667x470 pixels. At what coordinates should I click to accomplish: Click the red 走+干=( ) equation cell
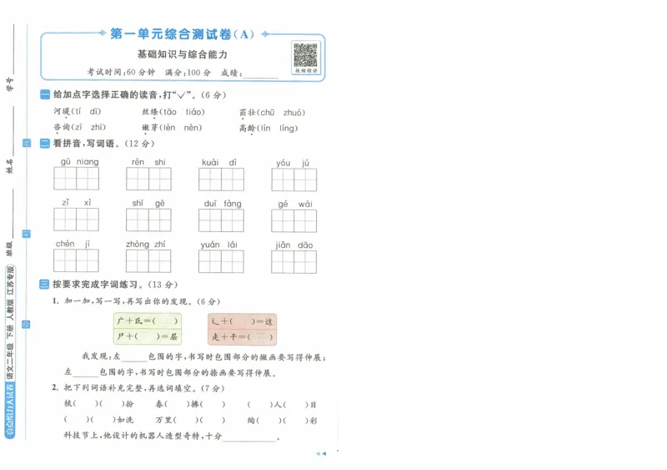242,337
